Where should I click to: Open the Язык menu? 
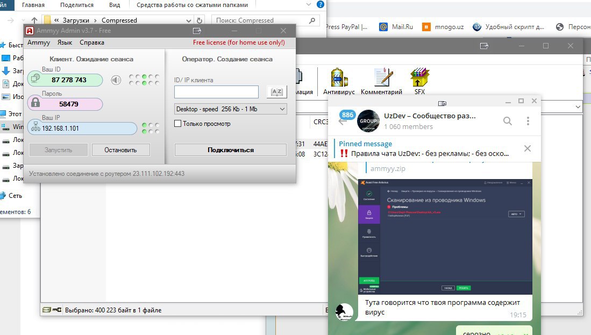pyautogui.click(x=65, y=42)
